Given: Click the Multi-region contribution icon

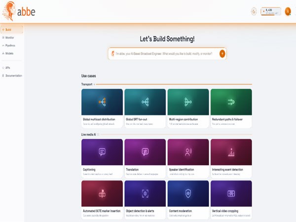Looking at the screenshot, I should coord(188,102).
